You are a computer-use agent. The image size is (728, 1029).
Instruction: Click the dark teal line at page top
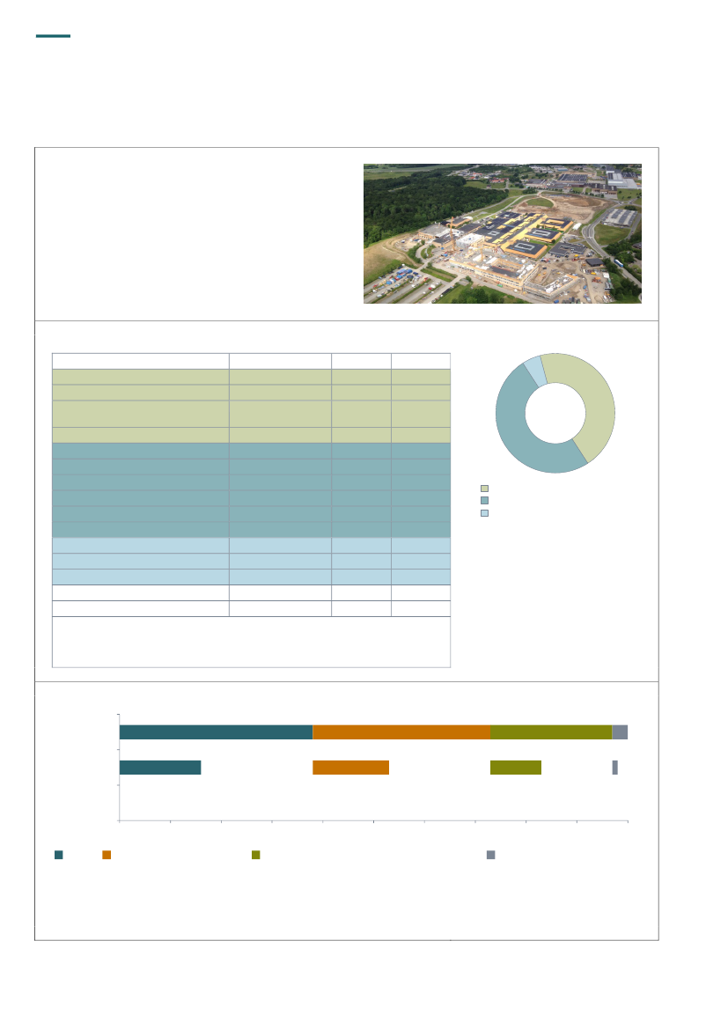click(53, 36)
